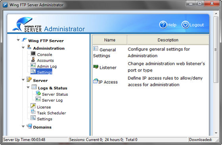Click the Listener network card icon
Screen dimensions: 222x145
pyautogui.click(x=96, y=66)
